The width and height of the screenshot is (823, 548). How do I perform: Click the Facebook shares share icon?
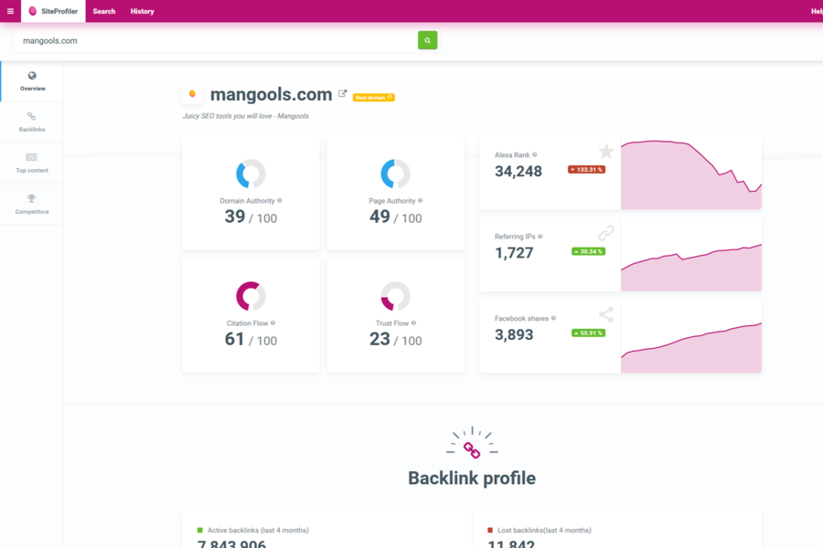(x=606, y=314)
